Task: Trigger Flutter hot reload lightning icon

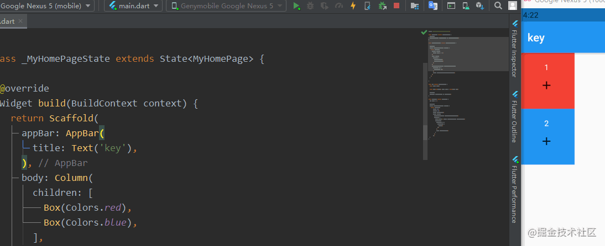Action: [x=353, y=6]
